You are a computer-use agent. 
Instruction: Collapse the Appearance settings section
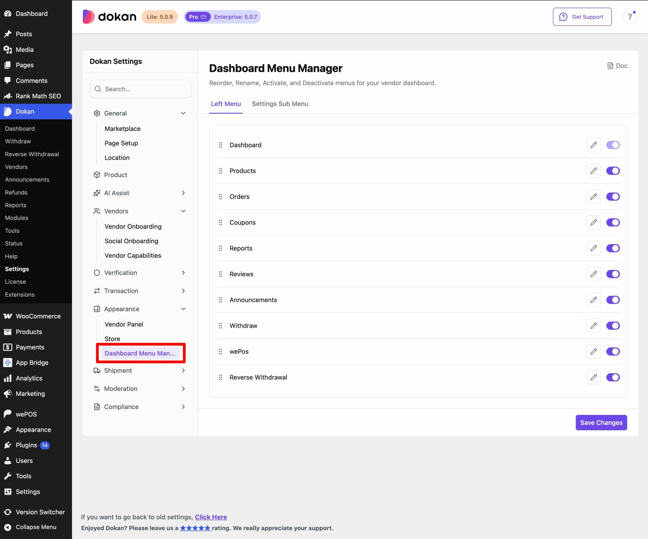(x=140, y=309)
